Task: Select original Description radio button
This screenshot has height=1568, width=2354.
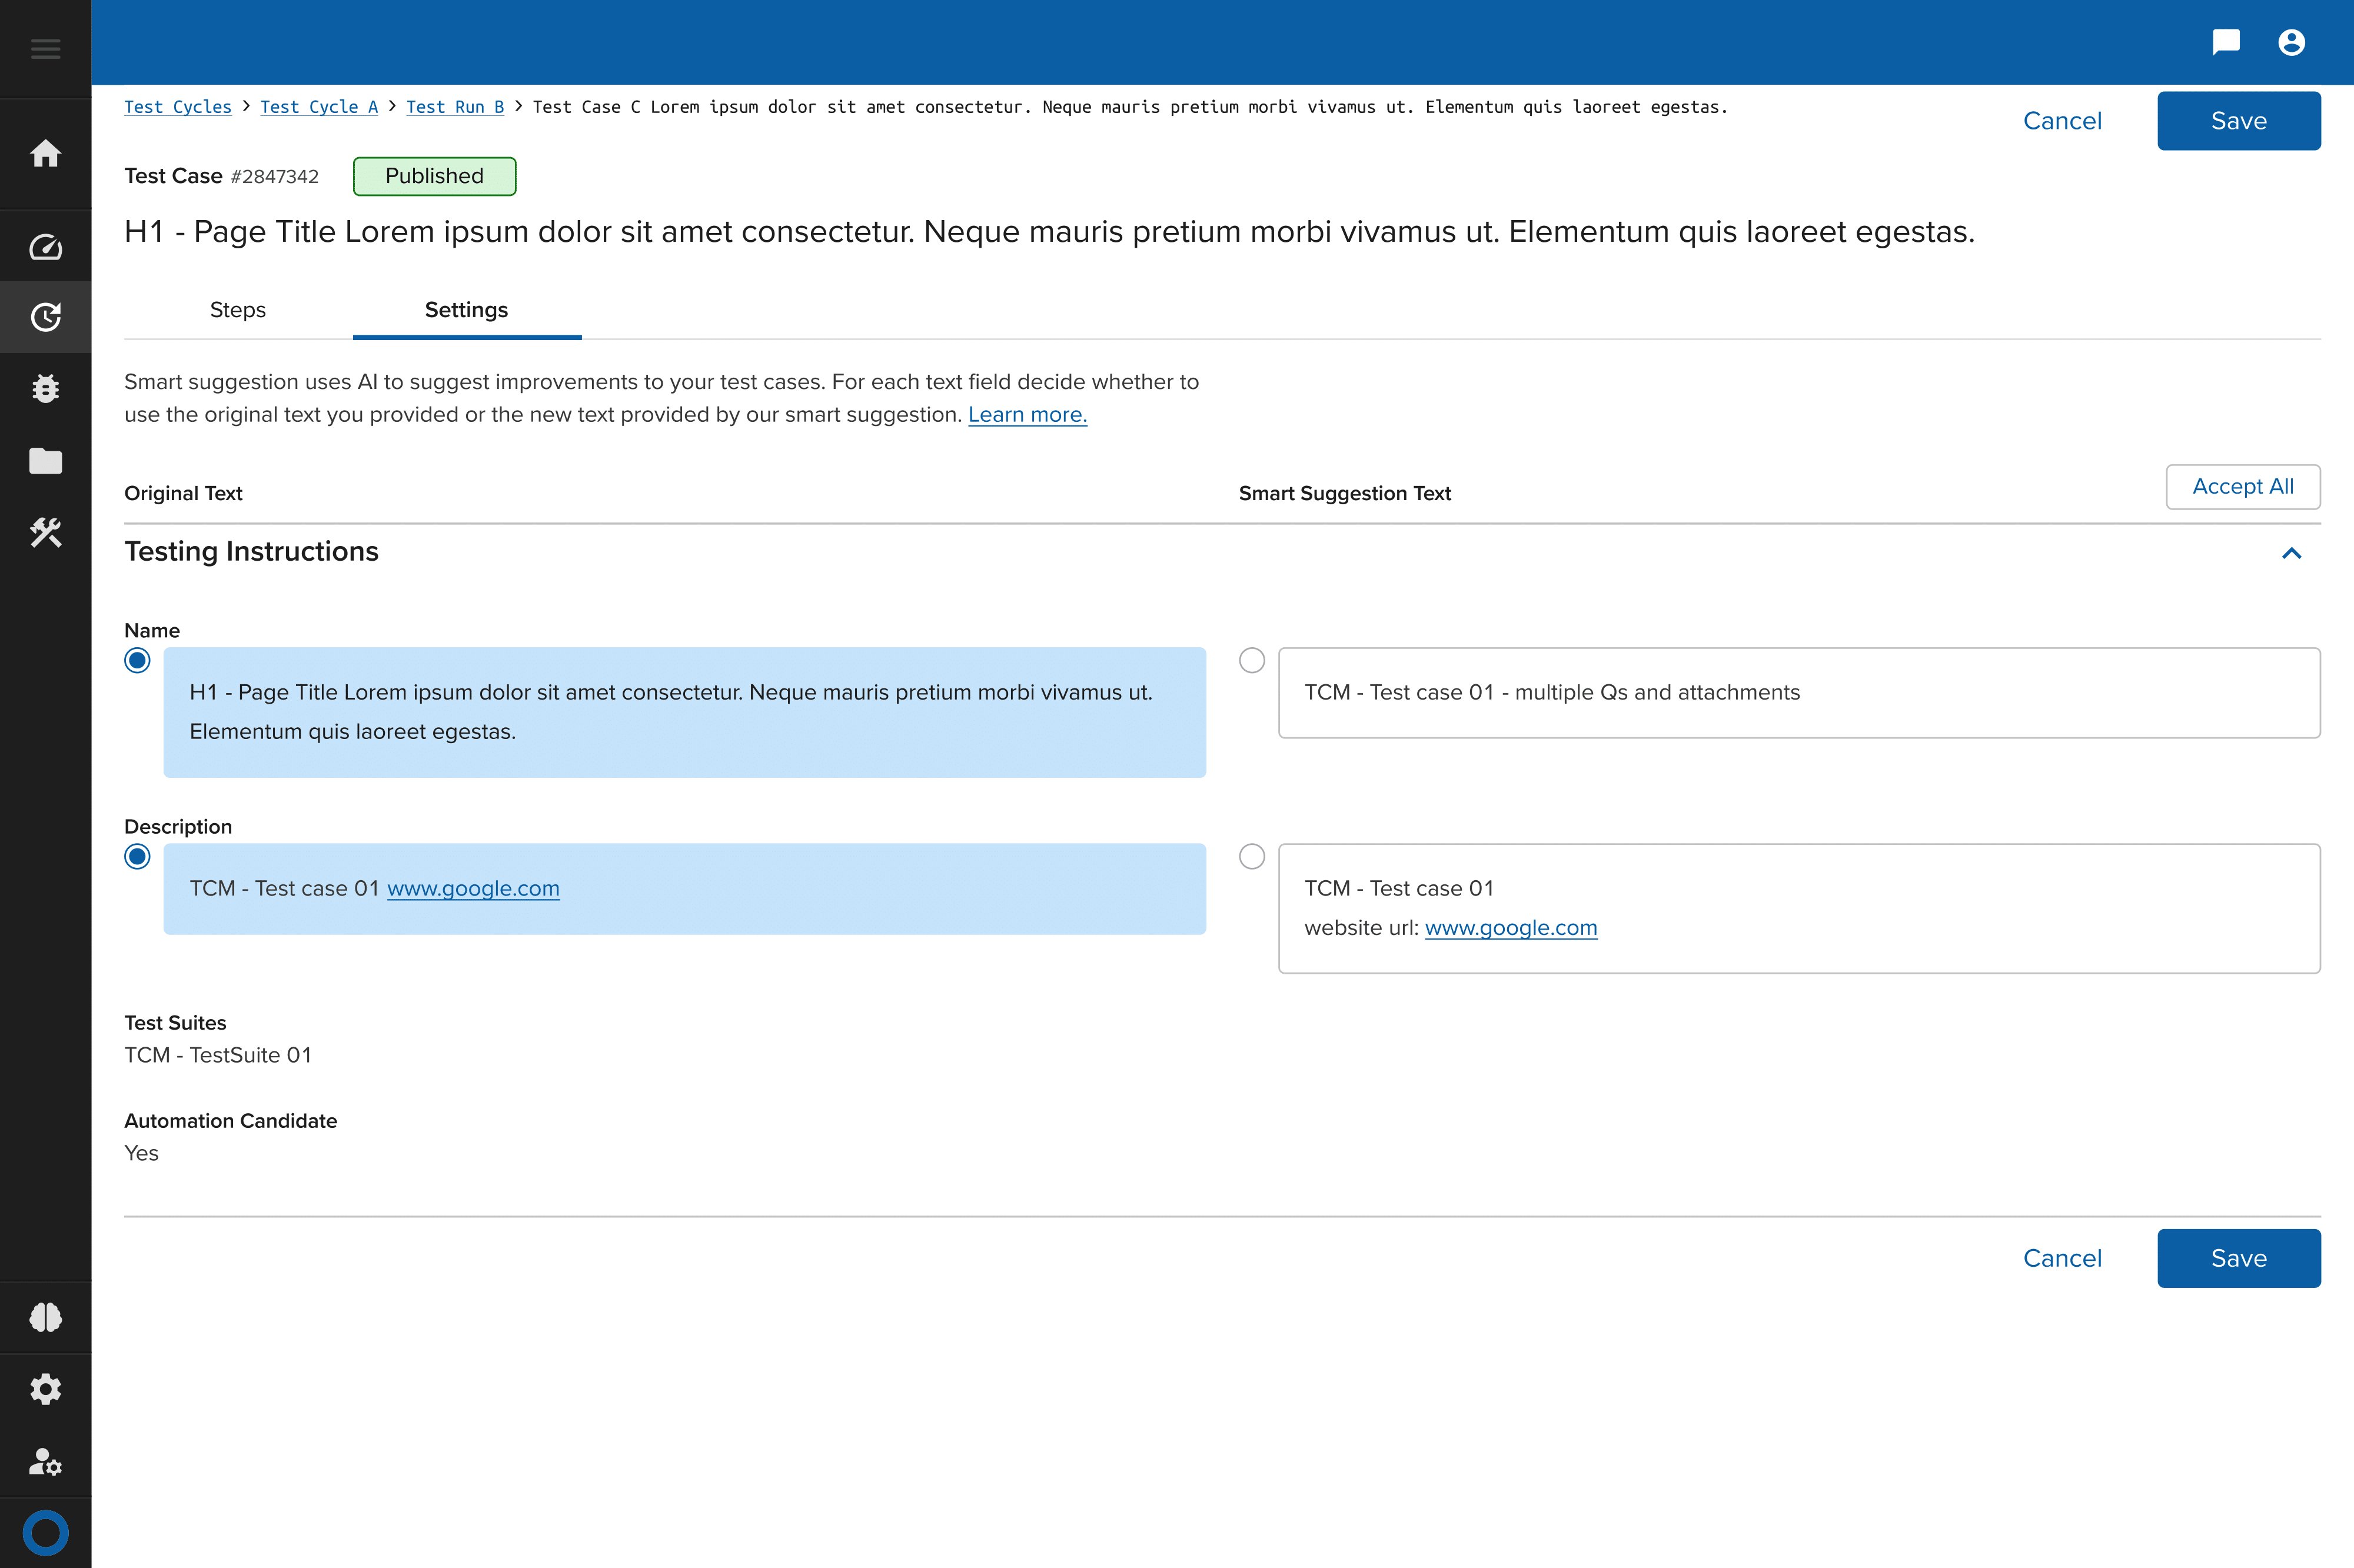Action: click(137, 856)
